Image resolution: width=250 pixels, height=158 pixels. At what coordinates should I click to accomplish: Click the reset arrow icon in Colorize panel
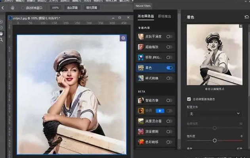coord(247,17)
